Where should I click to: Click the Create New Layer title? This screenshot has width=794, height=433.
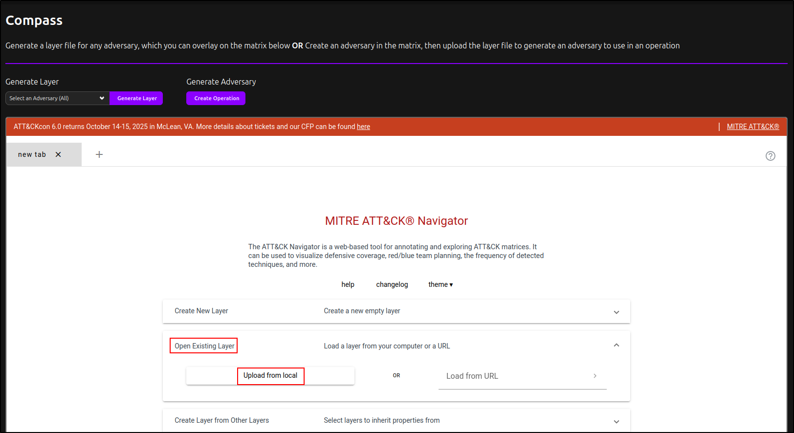pyautogui.click(x=201, y=311)
